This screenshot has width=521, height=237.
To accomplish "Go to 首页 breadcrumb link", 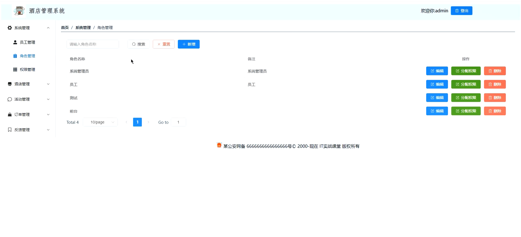I will point(65,28).
